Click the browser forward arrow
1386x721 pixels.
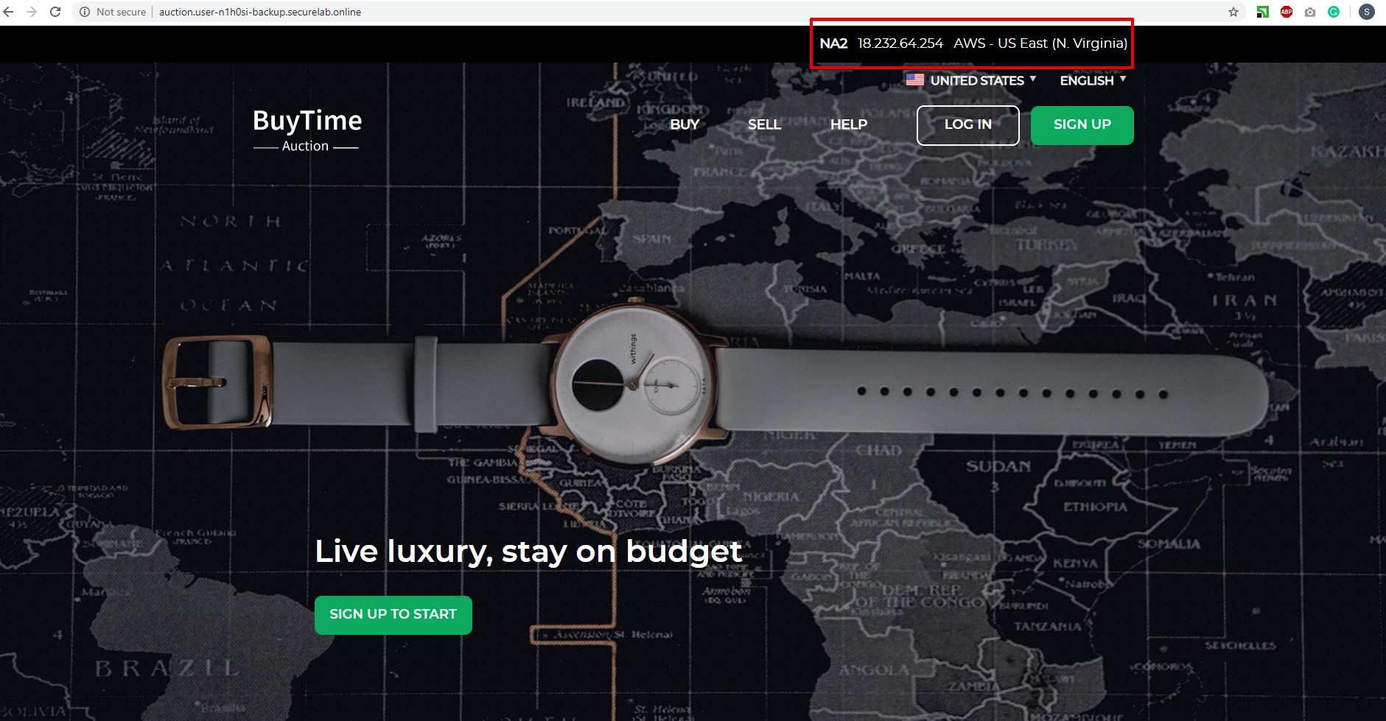[x=32, y=12]
